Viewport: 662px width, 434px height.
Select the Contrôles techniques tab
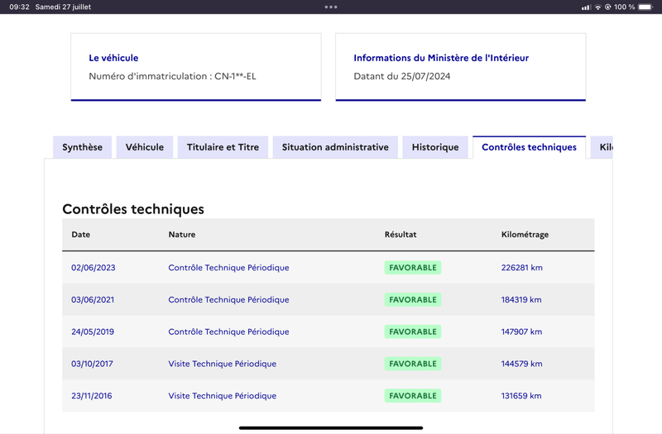[x=529, y=147]
